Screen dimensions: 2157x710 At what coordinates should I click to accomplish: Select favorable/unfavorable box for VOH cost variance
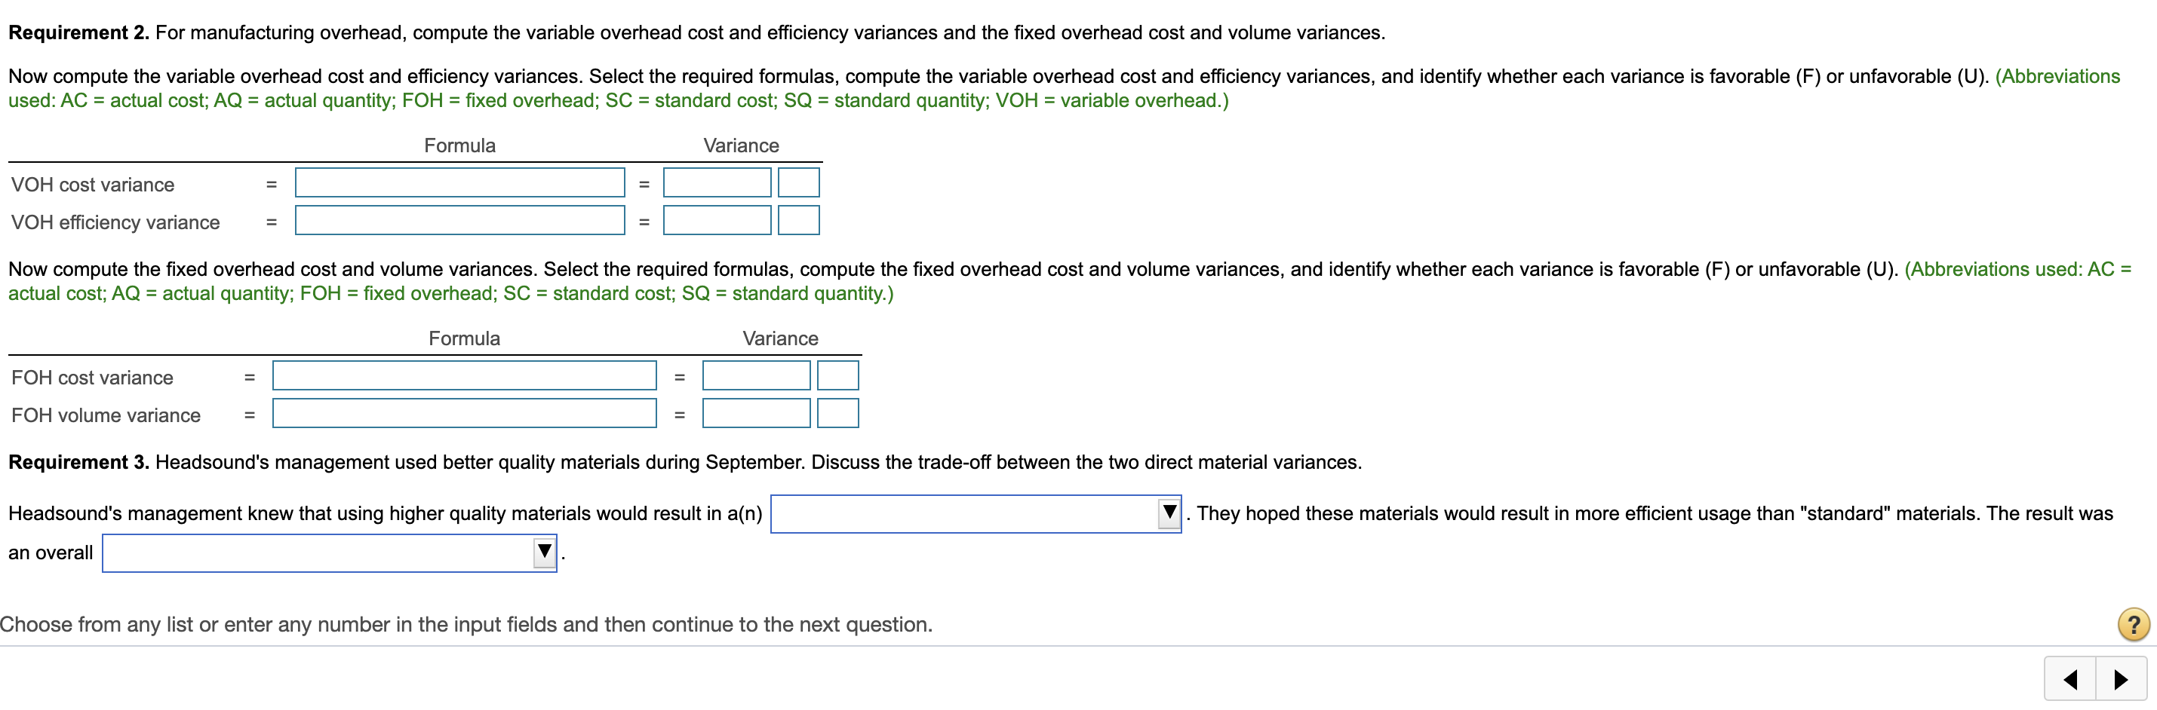pyautogui.click(x=798, y=182)
